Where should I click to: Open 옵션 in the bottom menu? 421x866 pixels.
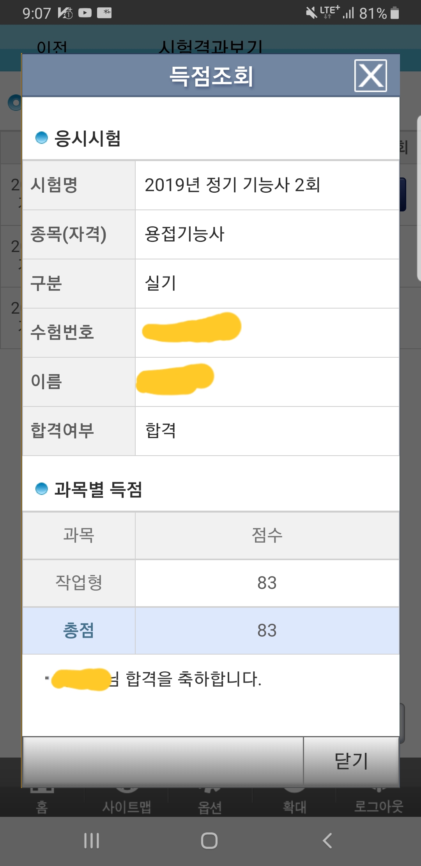pos(210,806)
